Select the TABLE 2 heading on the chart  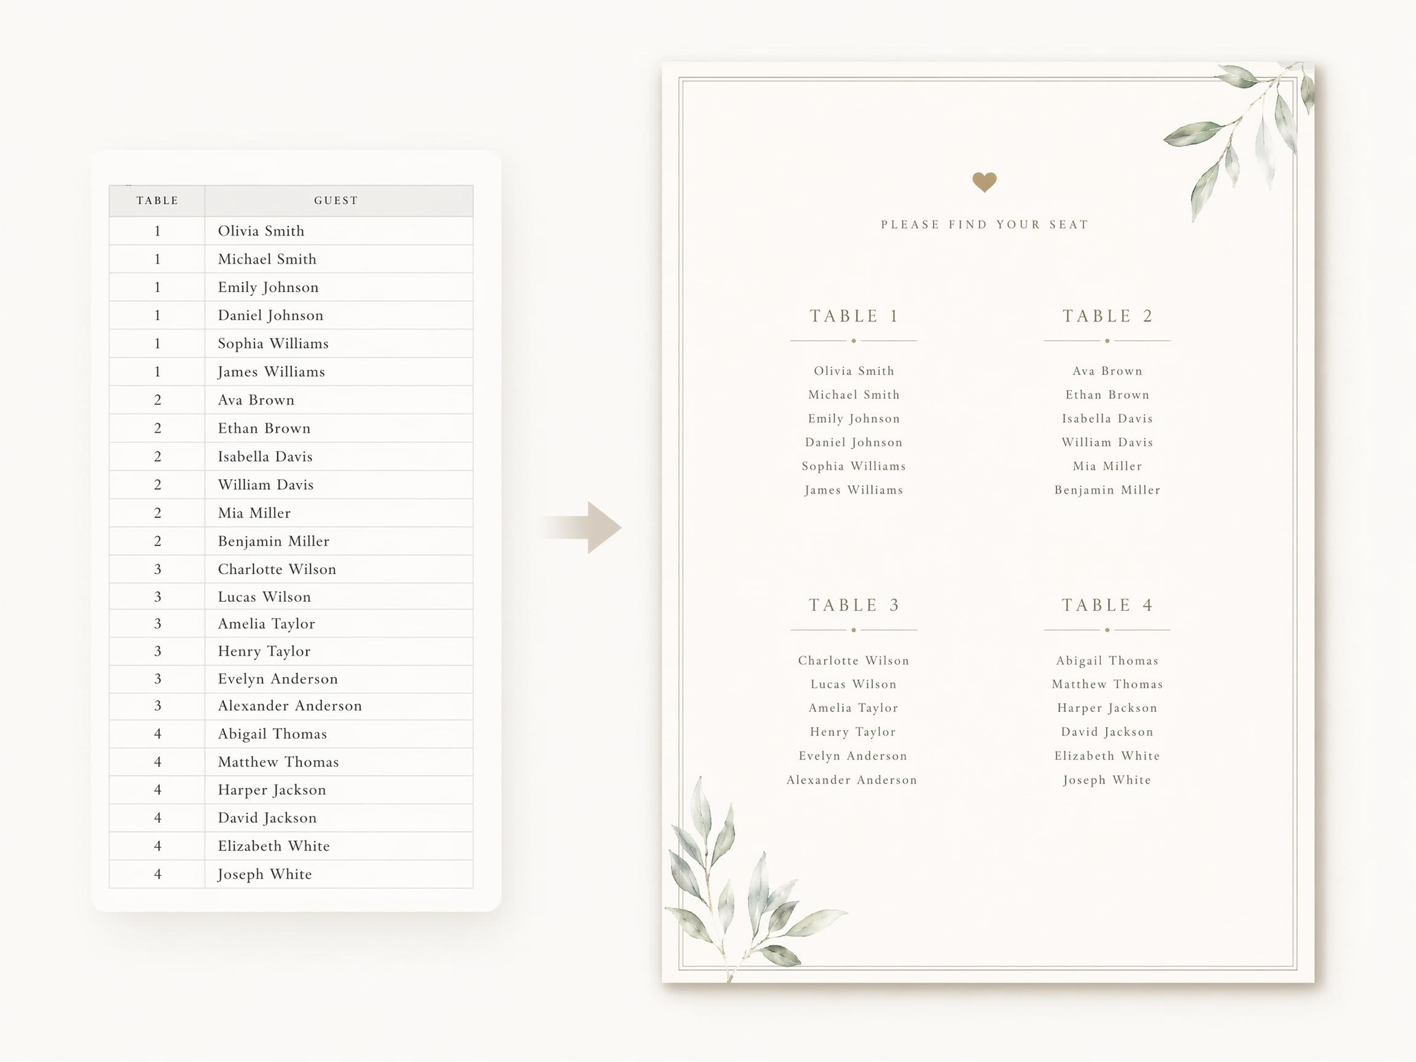1108,316
